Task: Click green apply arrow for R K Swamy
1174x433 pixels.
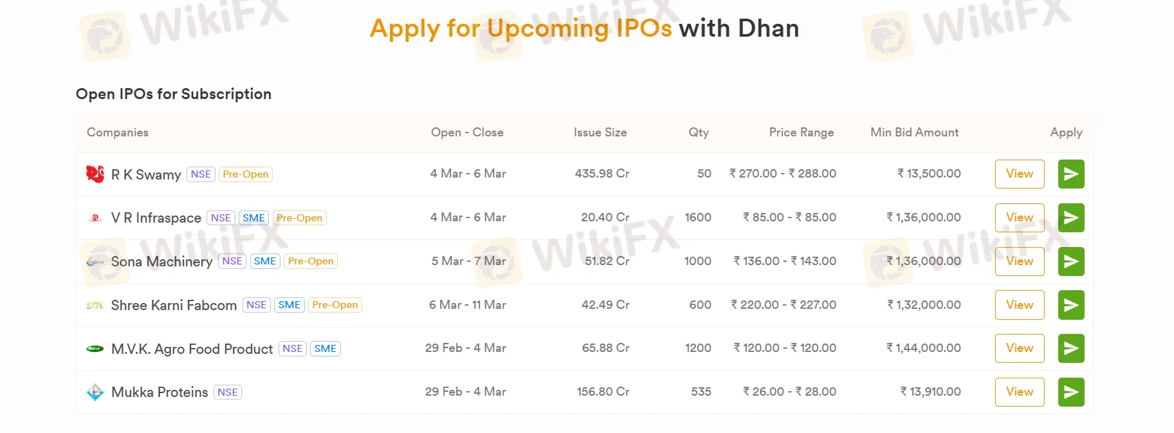Action: (x=1070, y=174)
